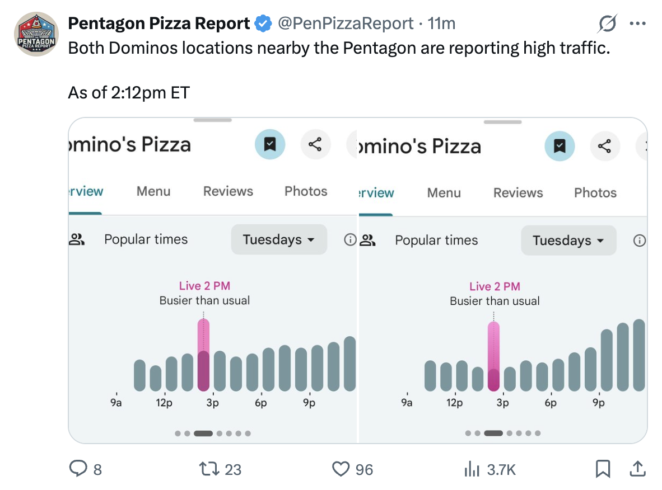
Task: Click the share upload icon
Action: tap(637, 469)
